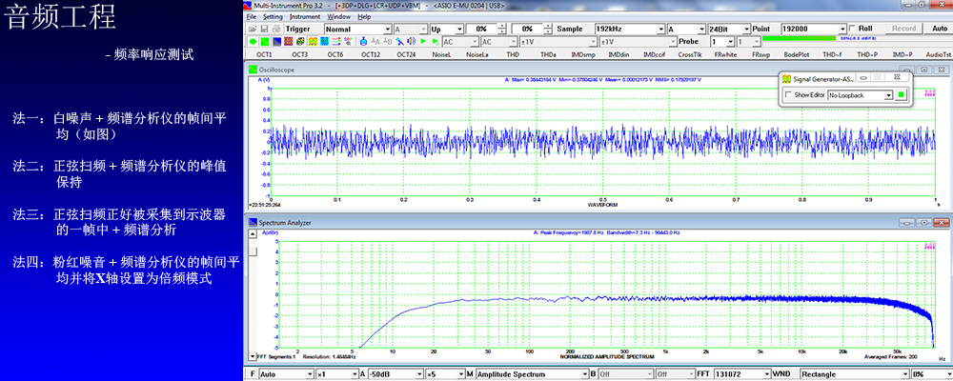Image resolution: width=953 pixels, height=381 pixels.
Task: Click the Record button
Action: pos(903,29)
